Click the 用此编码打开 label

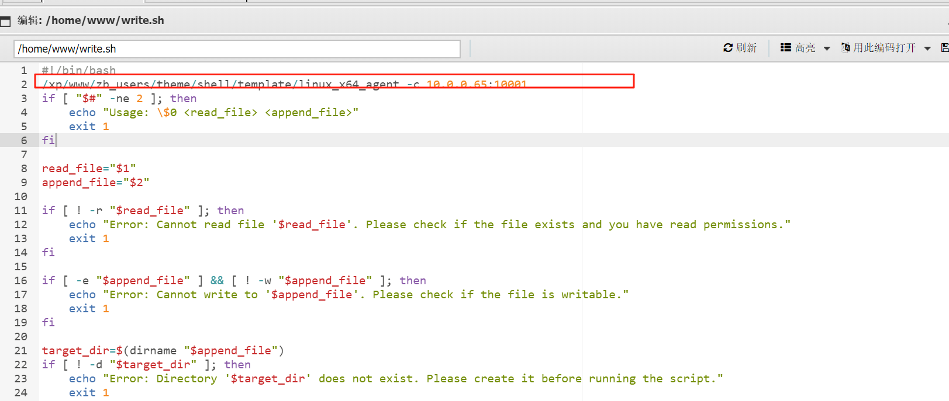point(885,48)
